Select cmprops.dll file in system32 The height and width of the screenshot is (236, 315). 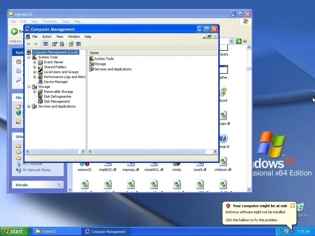(130, 170)
